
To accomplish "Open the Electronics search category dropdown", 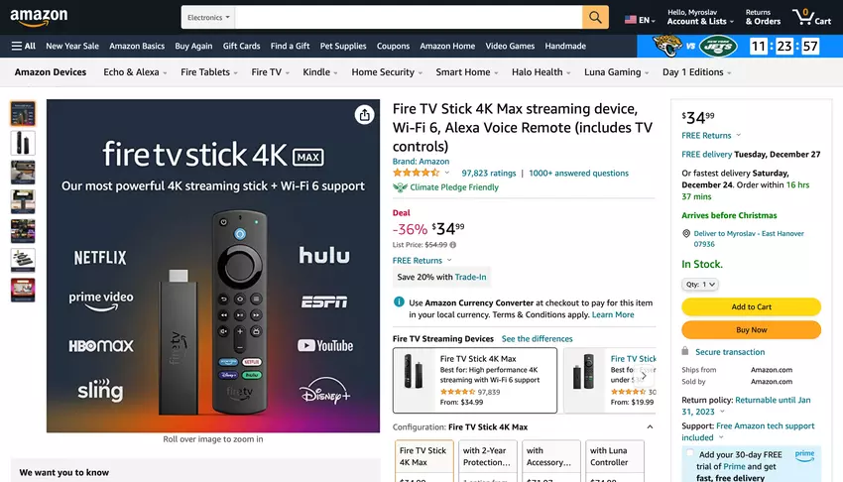I will tap(208, 17).
